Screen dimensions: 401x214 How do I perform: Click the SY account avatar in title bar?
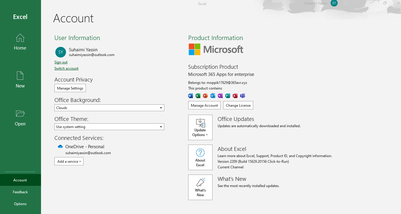point(334,3)
